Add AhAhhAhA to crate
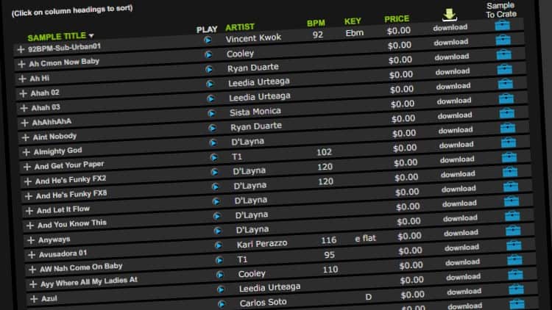Image resolution: width=552 pixels, height=310 pixels. click(506, 98)
